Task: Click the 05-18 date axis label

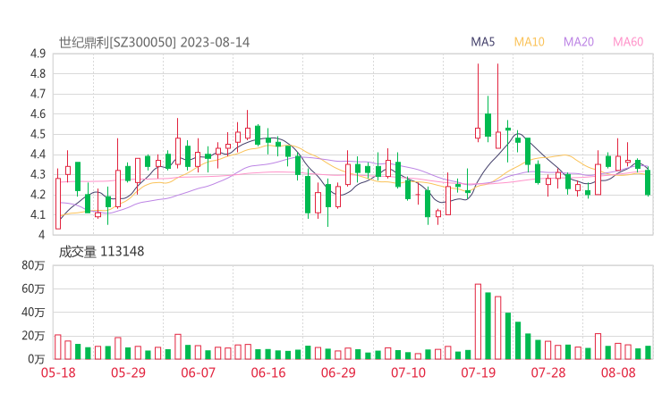Action: (58, 372)
